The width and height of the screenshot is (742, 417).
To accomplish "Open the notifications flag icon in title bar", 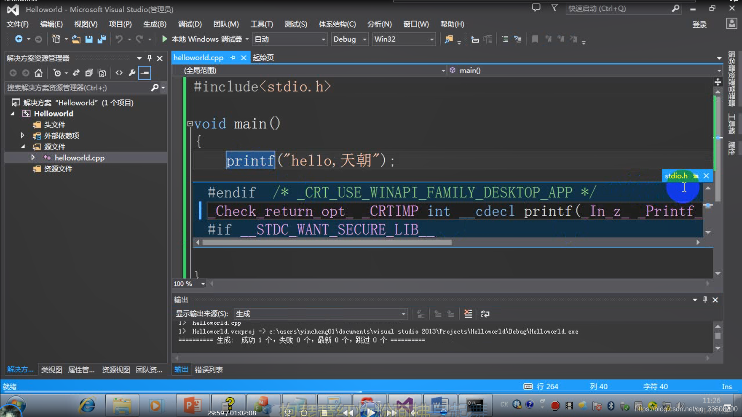I will tap(554, 8).
